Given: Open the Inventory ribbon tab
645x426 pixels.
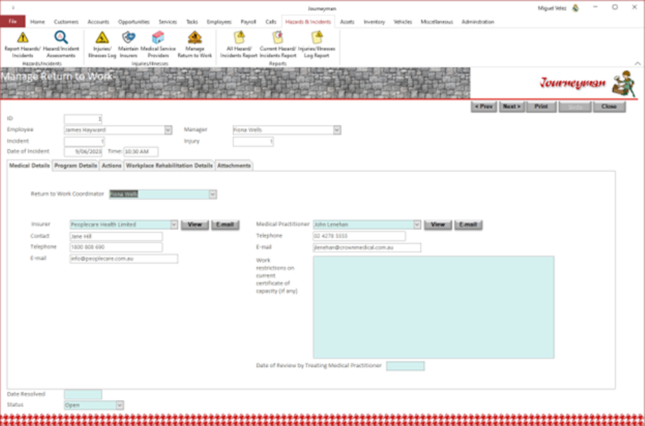Looking at the screenshot, I should (374, 21).
